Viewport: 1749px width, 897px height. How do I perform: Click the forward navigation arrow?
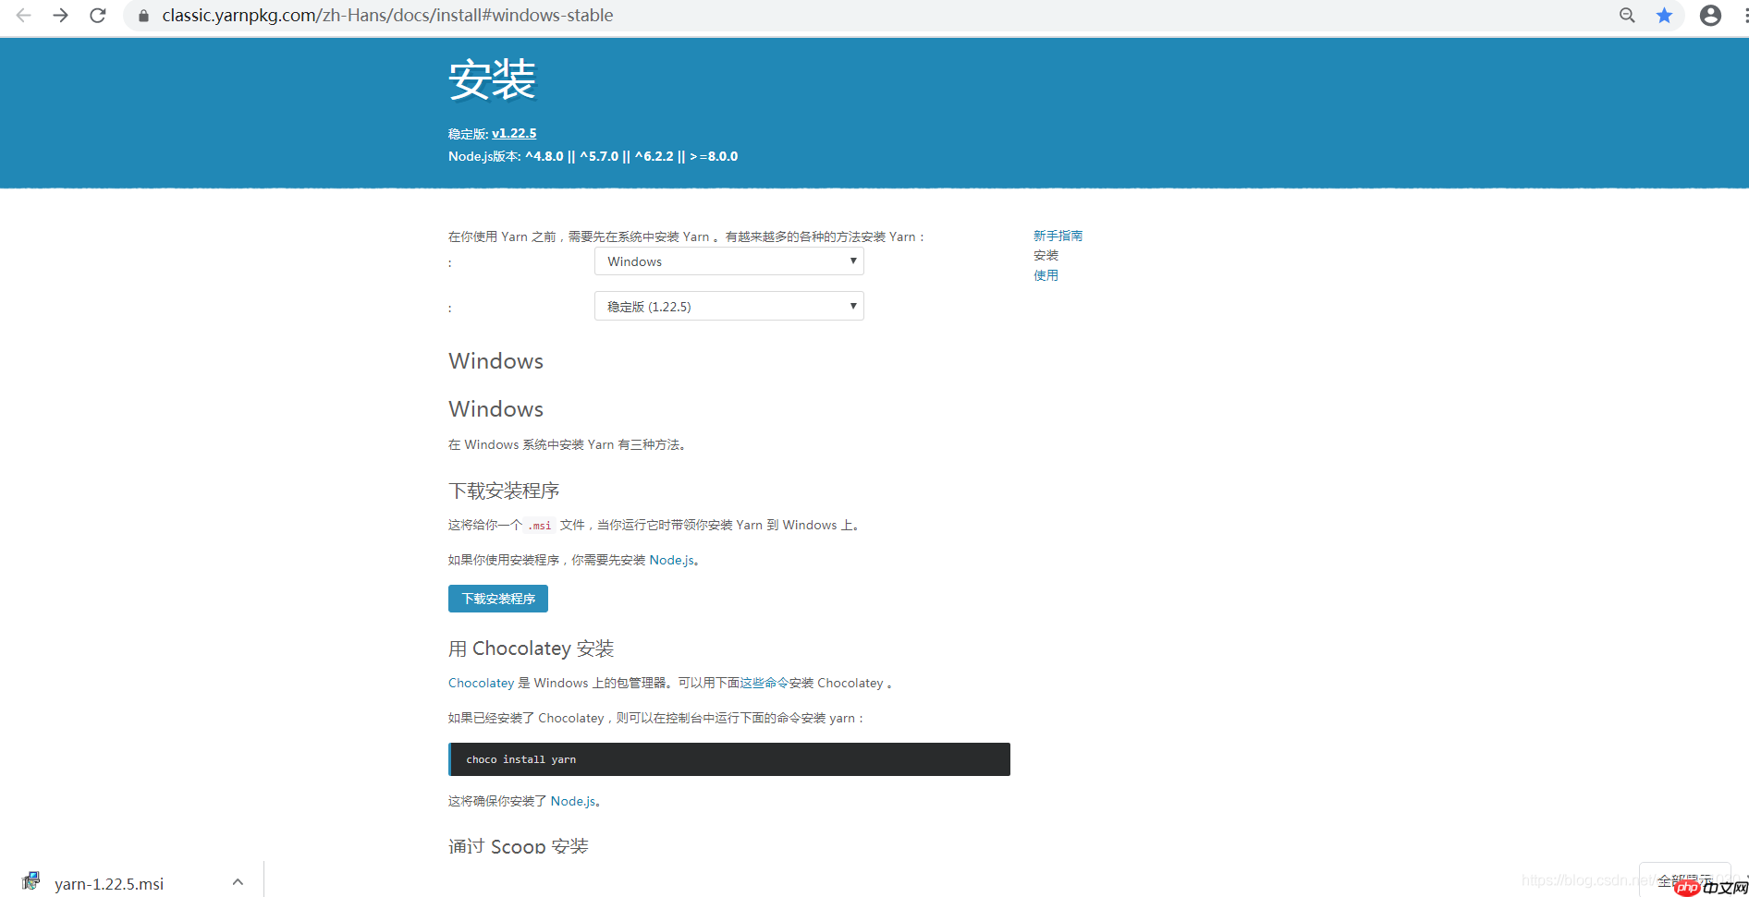click(x=60, y=15)
